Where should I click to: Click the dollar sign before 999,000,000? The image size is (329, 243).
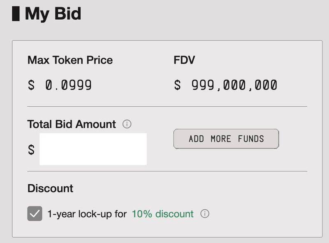[x=177, y=85]
